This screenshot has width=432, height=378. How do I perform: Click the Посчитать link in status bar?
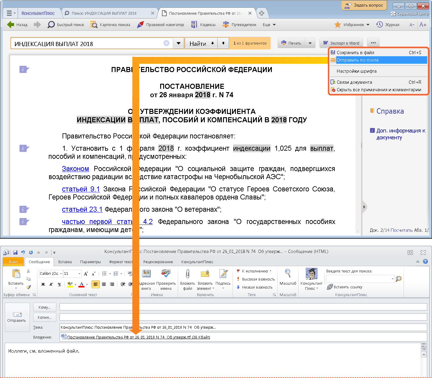[401, 230]
